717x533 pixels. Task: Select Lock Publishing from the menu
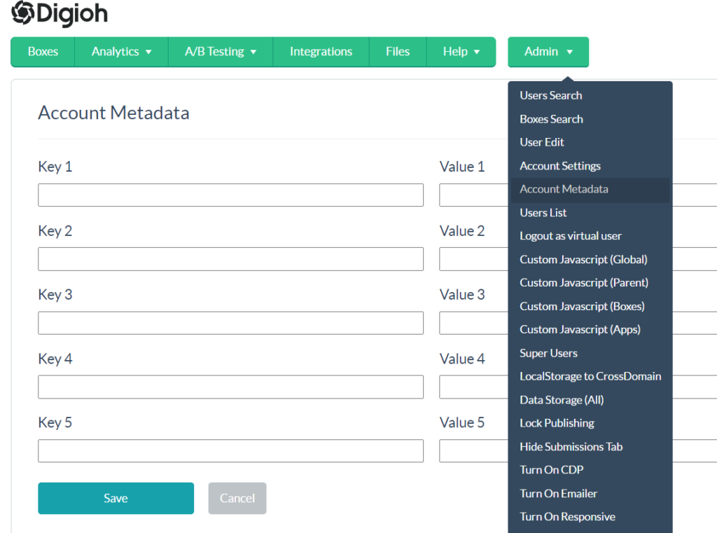[557, 423]
